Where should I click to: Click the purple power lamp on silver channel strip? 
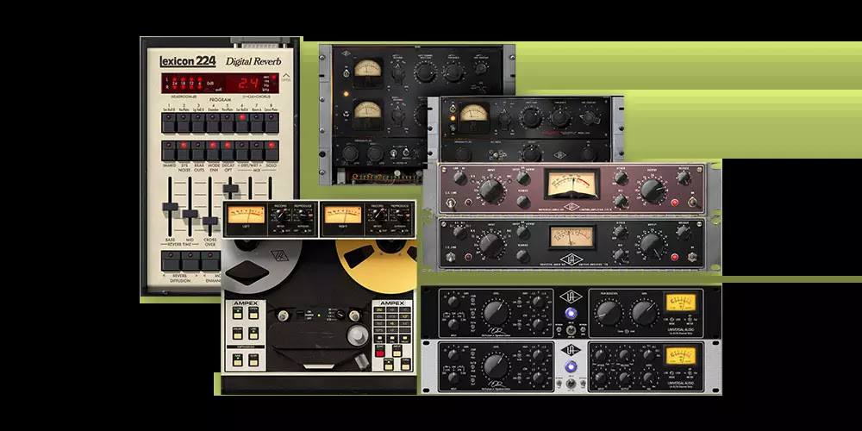[x=572, y=366]
